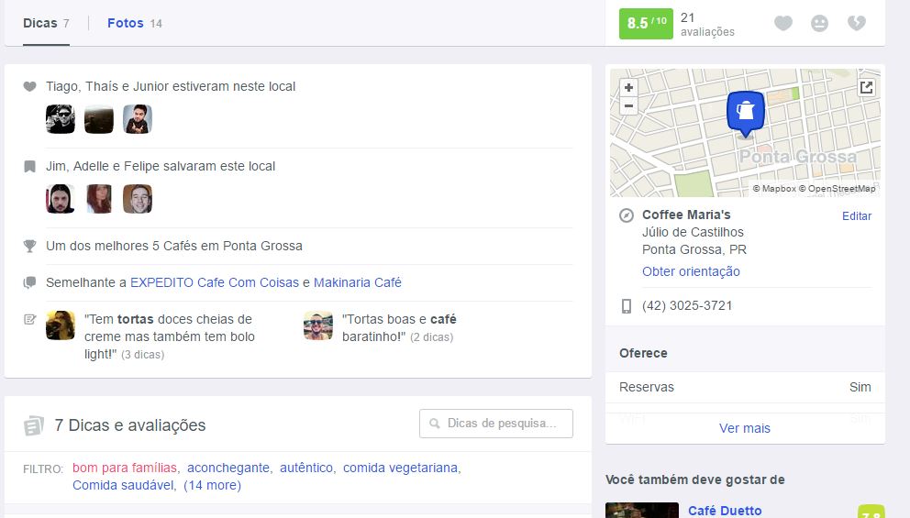The height and width of the screenshot is (518, 910).
Task: Filter tips by aconchegante
Action: pyautogui.click(x=228, y=468)
